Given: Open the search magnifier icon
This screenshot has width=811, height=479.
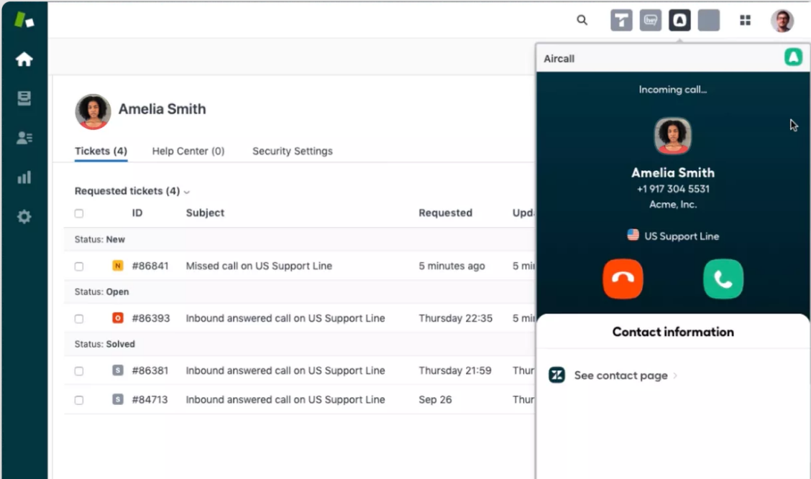Looking at the screenshot, I should click(x=582, y=20).
